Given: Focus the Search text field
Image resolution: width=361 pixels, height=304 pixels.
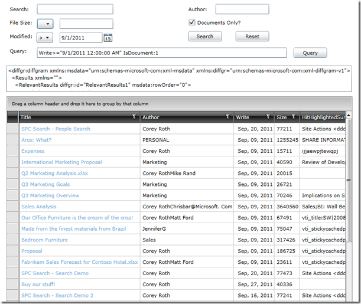Looking at the screenshot, I should point(75,9).
